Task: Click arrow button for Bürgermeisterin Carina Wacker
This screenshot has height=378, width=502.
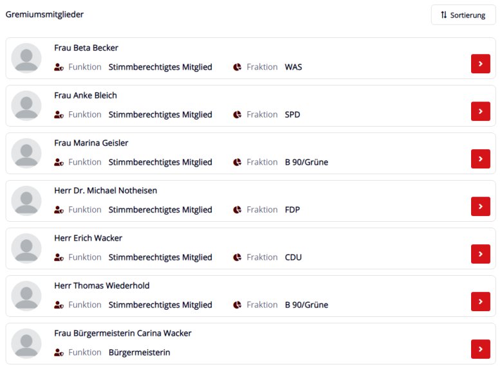Action: pos(480,349)
